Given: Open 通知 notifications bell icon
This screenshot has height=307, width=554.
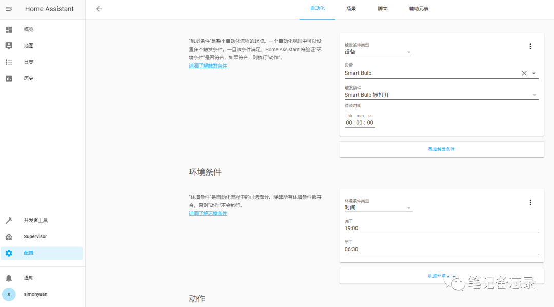Looking at the screenshot, I should [x=9, y=278].
